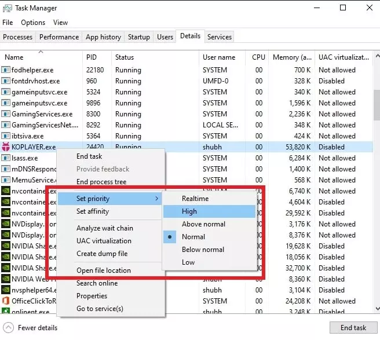Screen dimensions: 380x340
Task: Click memory value 53,820 K
Action: [298, 147]
